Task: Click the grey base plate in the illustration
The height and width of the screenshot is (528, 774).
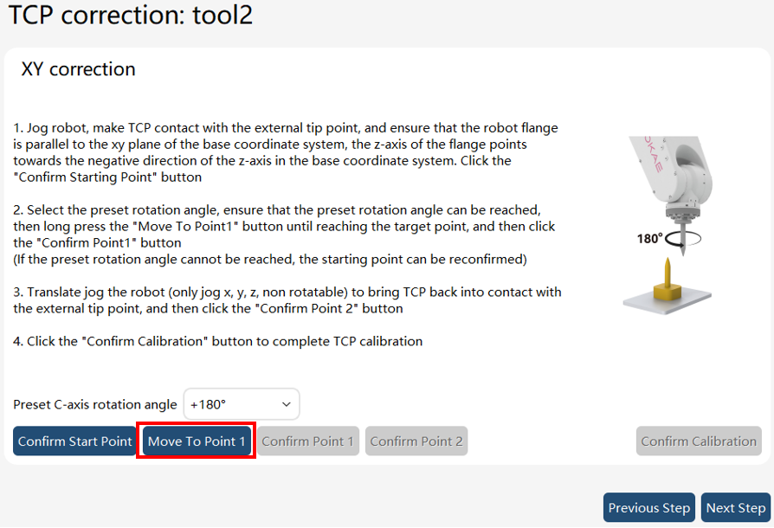Action: 668,300
